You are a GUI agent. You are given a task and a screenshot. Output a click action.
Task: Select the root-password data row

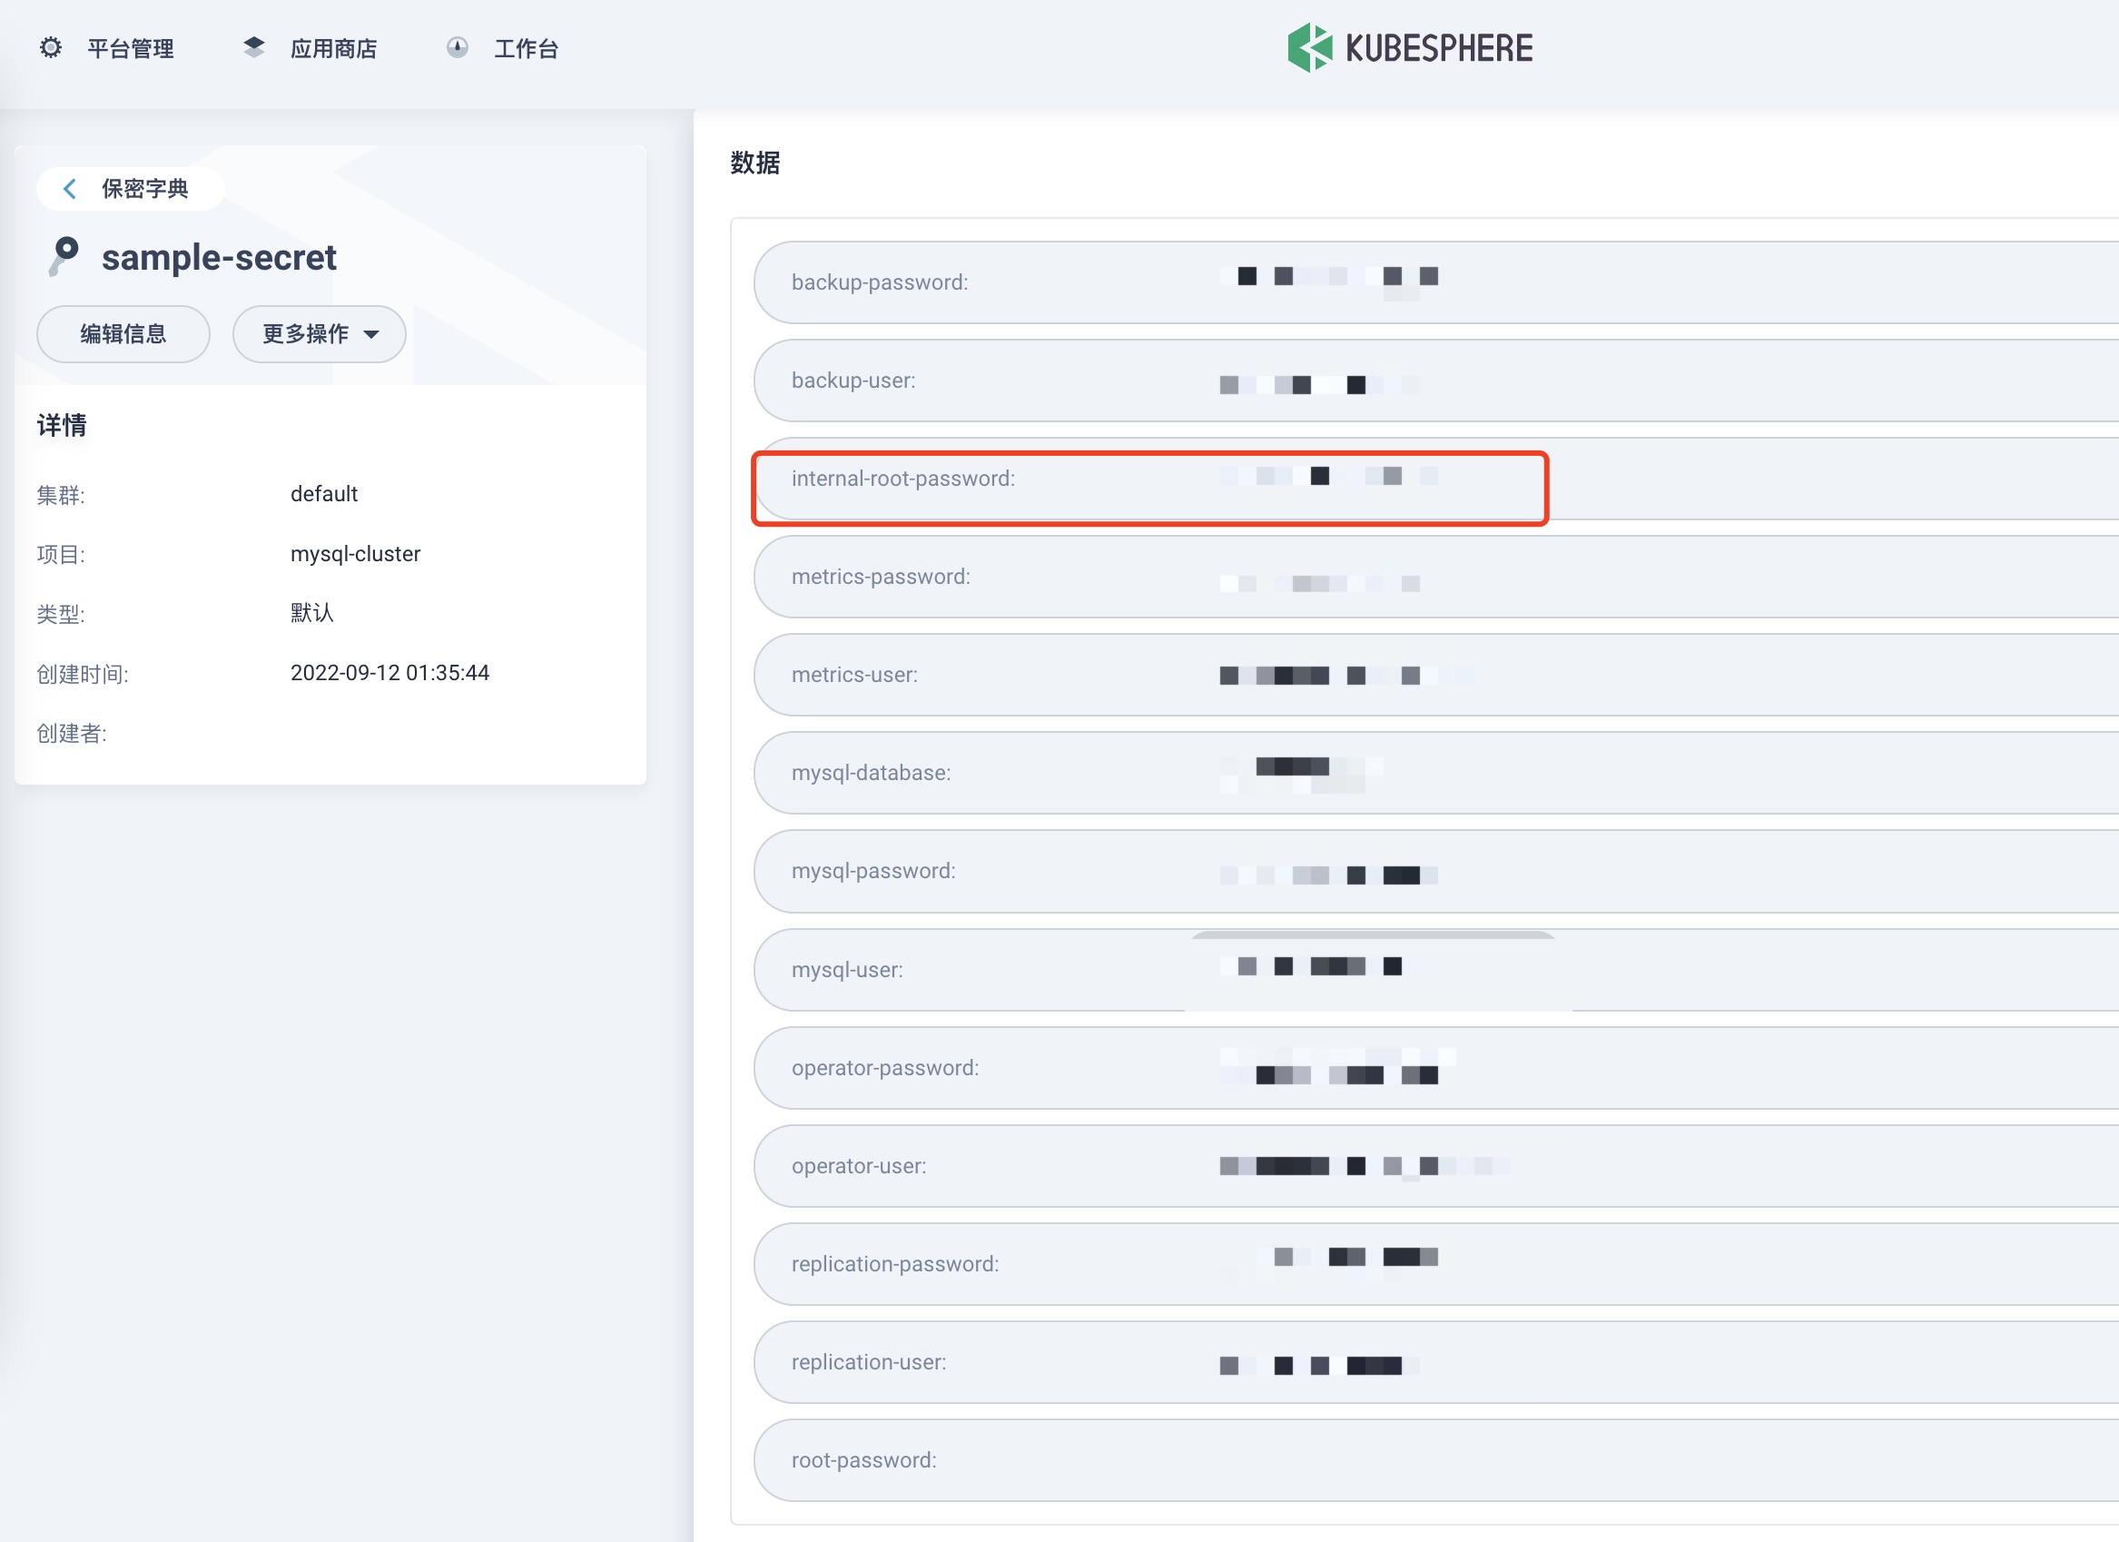pos(1436,1460)
